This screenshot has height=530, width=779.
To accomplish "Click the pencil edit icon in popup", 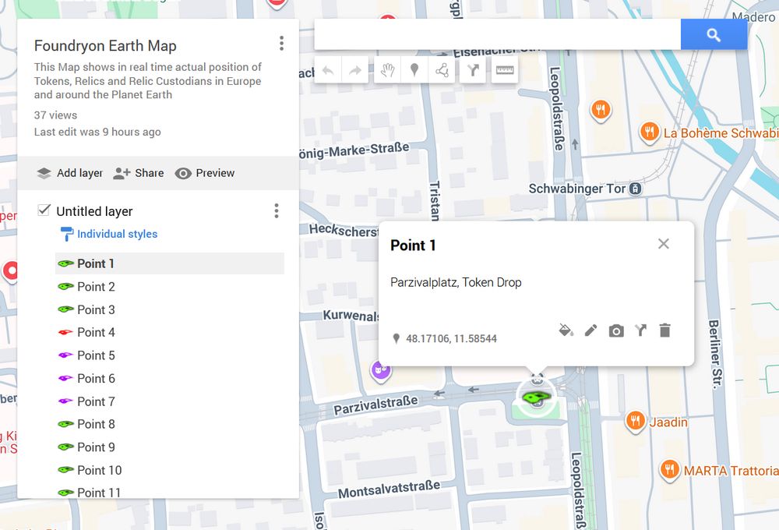I will coord(590,330).
